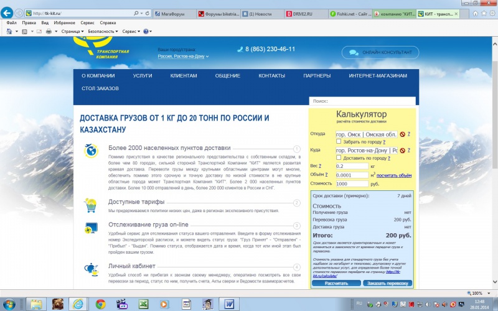Open УСЛУГИ site menu
498x311 pixels.
[x=143, y=76]
